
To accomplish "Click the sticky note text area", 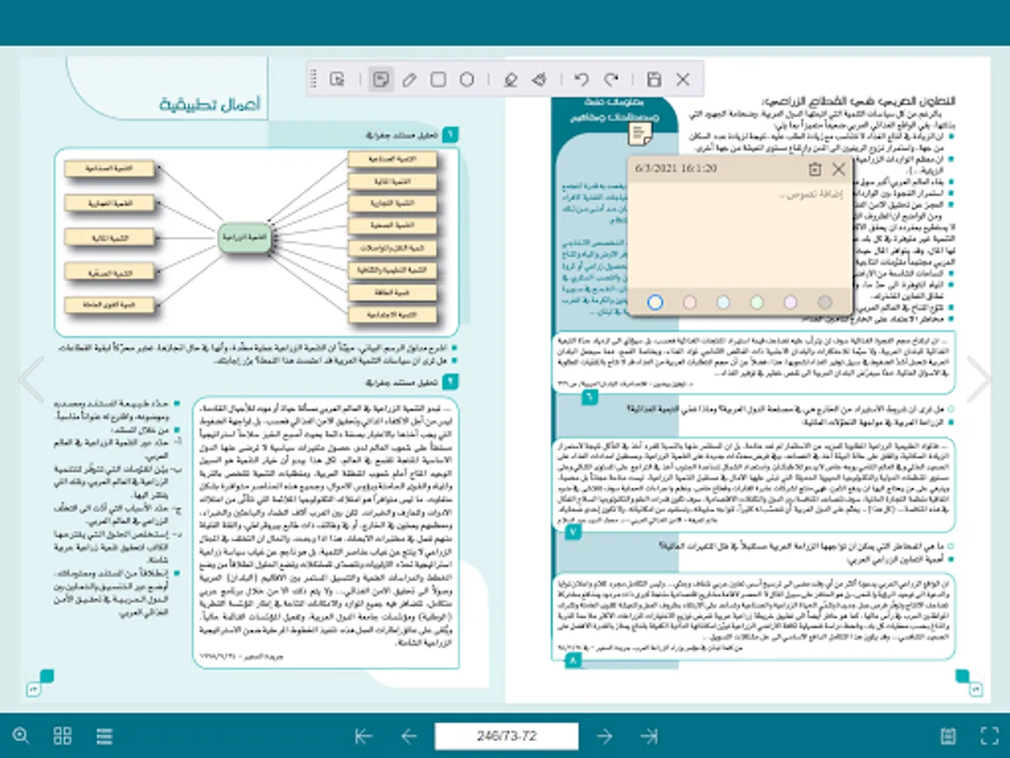I will tap(741, 236).
